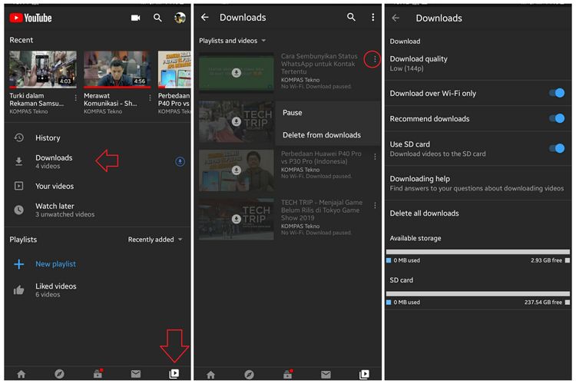Open search in the Library screen header
The height and width of the screenshot is (384, 576).
click(x=157, y=18)
